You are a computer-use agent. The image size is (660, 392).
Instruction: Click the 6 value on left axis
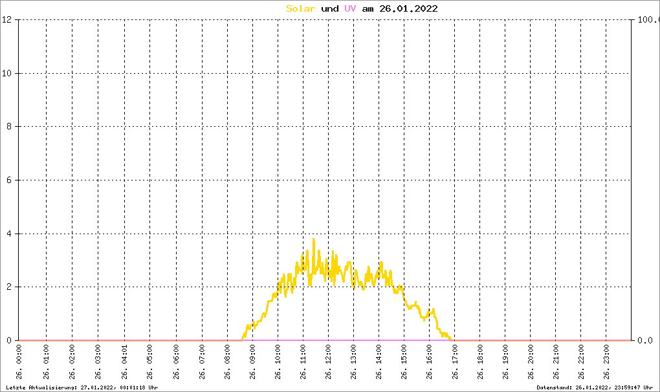click(x=9, y=180)
